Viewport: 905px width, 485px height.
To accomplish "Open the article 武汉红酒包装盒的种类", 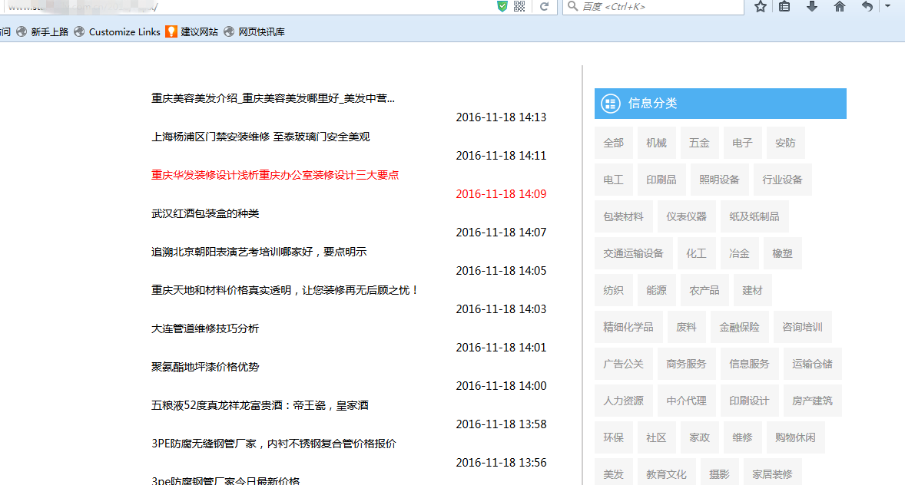I will pyautogui.click(x=205, y=213).
